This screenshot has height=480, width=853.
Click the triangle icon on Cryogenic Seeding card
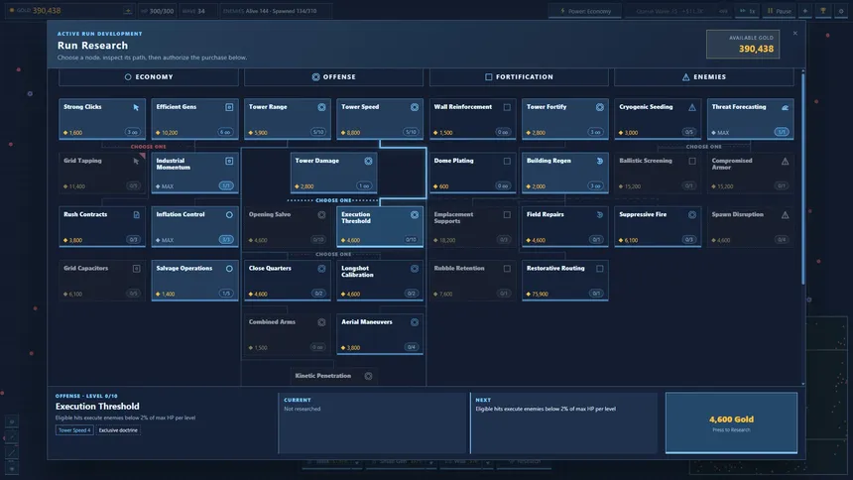[692, 108]
